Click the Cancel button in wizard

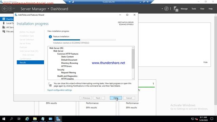coord(129,98)
